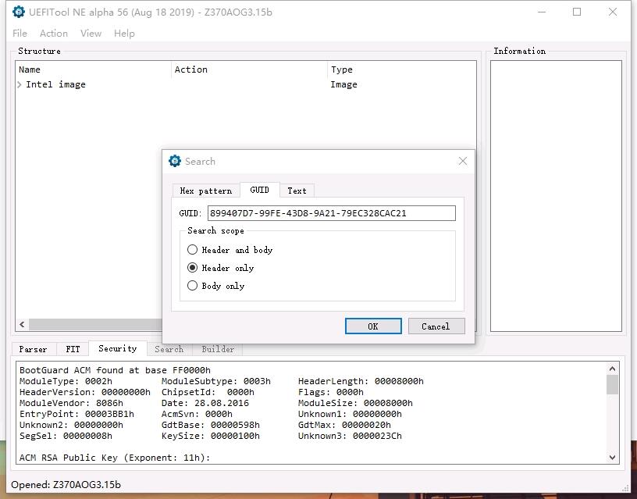Maximize the UEFITool window

(577, 12)
